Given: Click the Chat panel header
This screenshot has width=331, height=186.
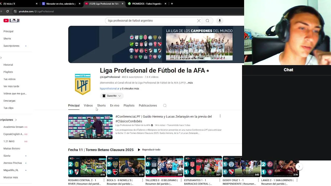Looking at the screenshot, I should (x=288, y=70).
